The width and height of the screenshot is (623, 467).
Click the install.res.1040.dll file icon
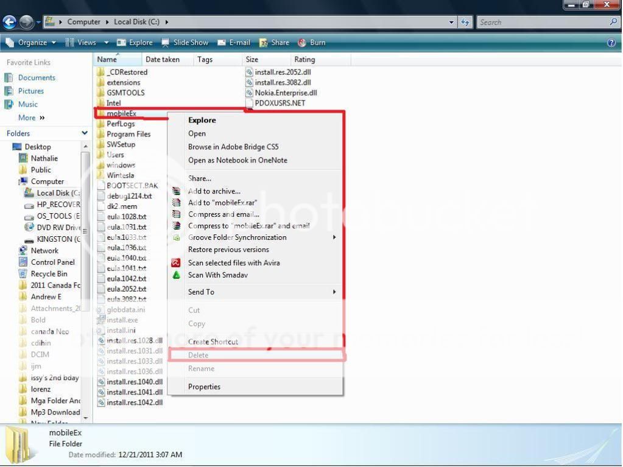tap(101, 382)
